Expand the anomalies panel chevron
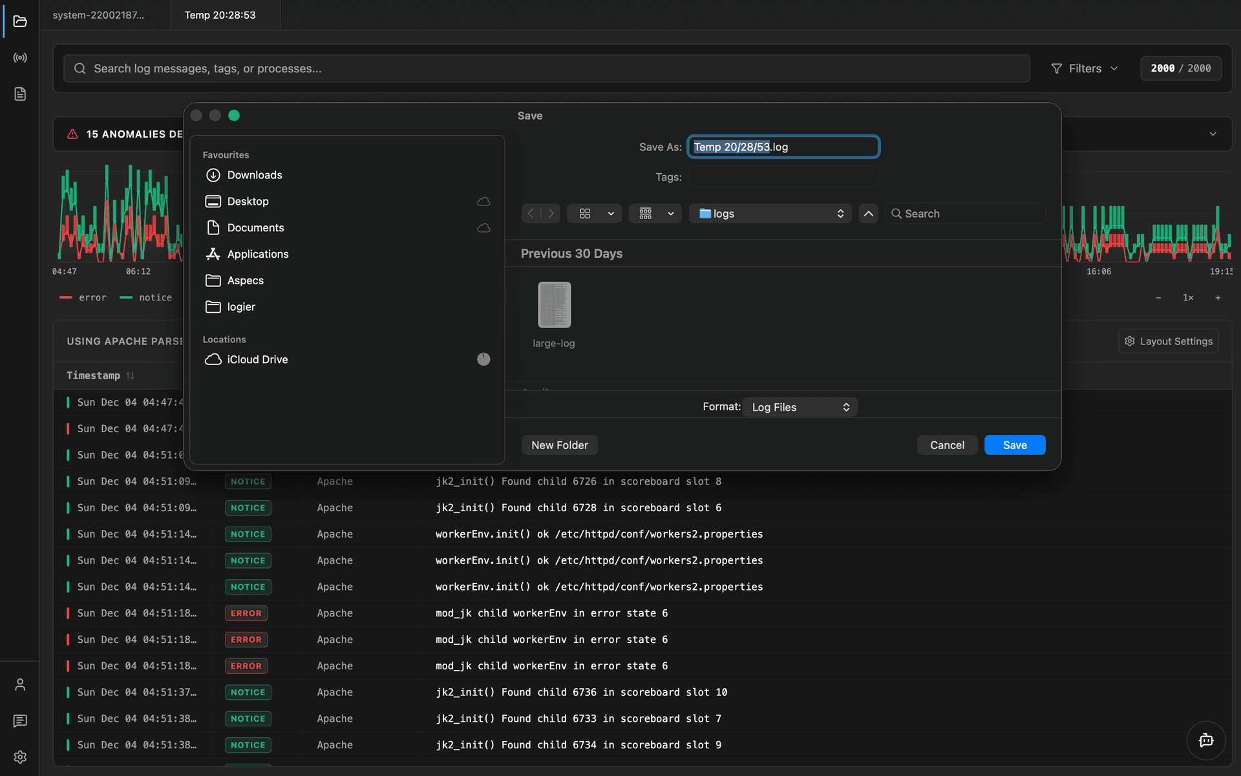Viewport: 1241px width, 776px height. tap(1213, 134)
